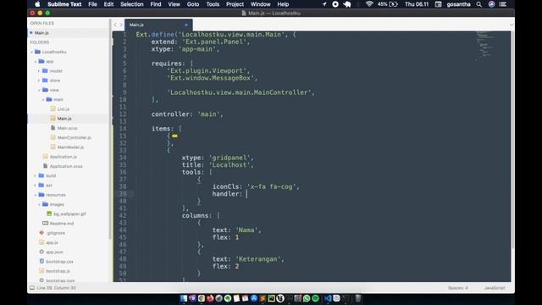Image resolution: width=542 pixels, height=305 pixels.
Task: Expand the model folder
Action: [39, 71]
